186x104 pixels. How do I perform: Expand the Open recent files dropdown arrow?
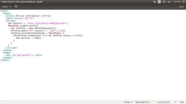point(10,7)
